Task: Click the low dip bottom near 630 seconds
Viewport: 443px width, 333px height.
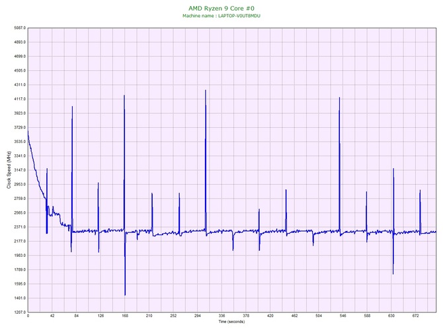Action: point(393,273)
